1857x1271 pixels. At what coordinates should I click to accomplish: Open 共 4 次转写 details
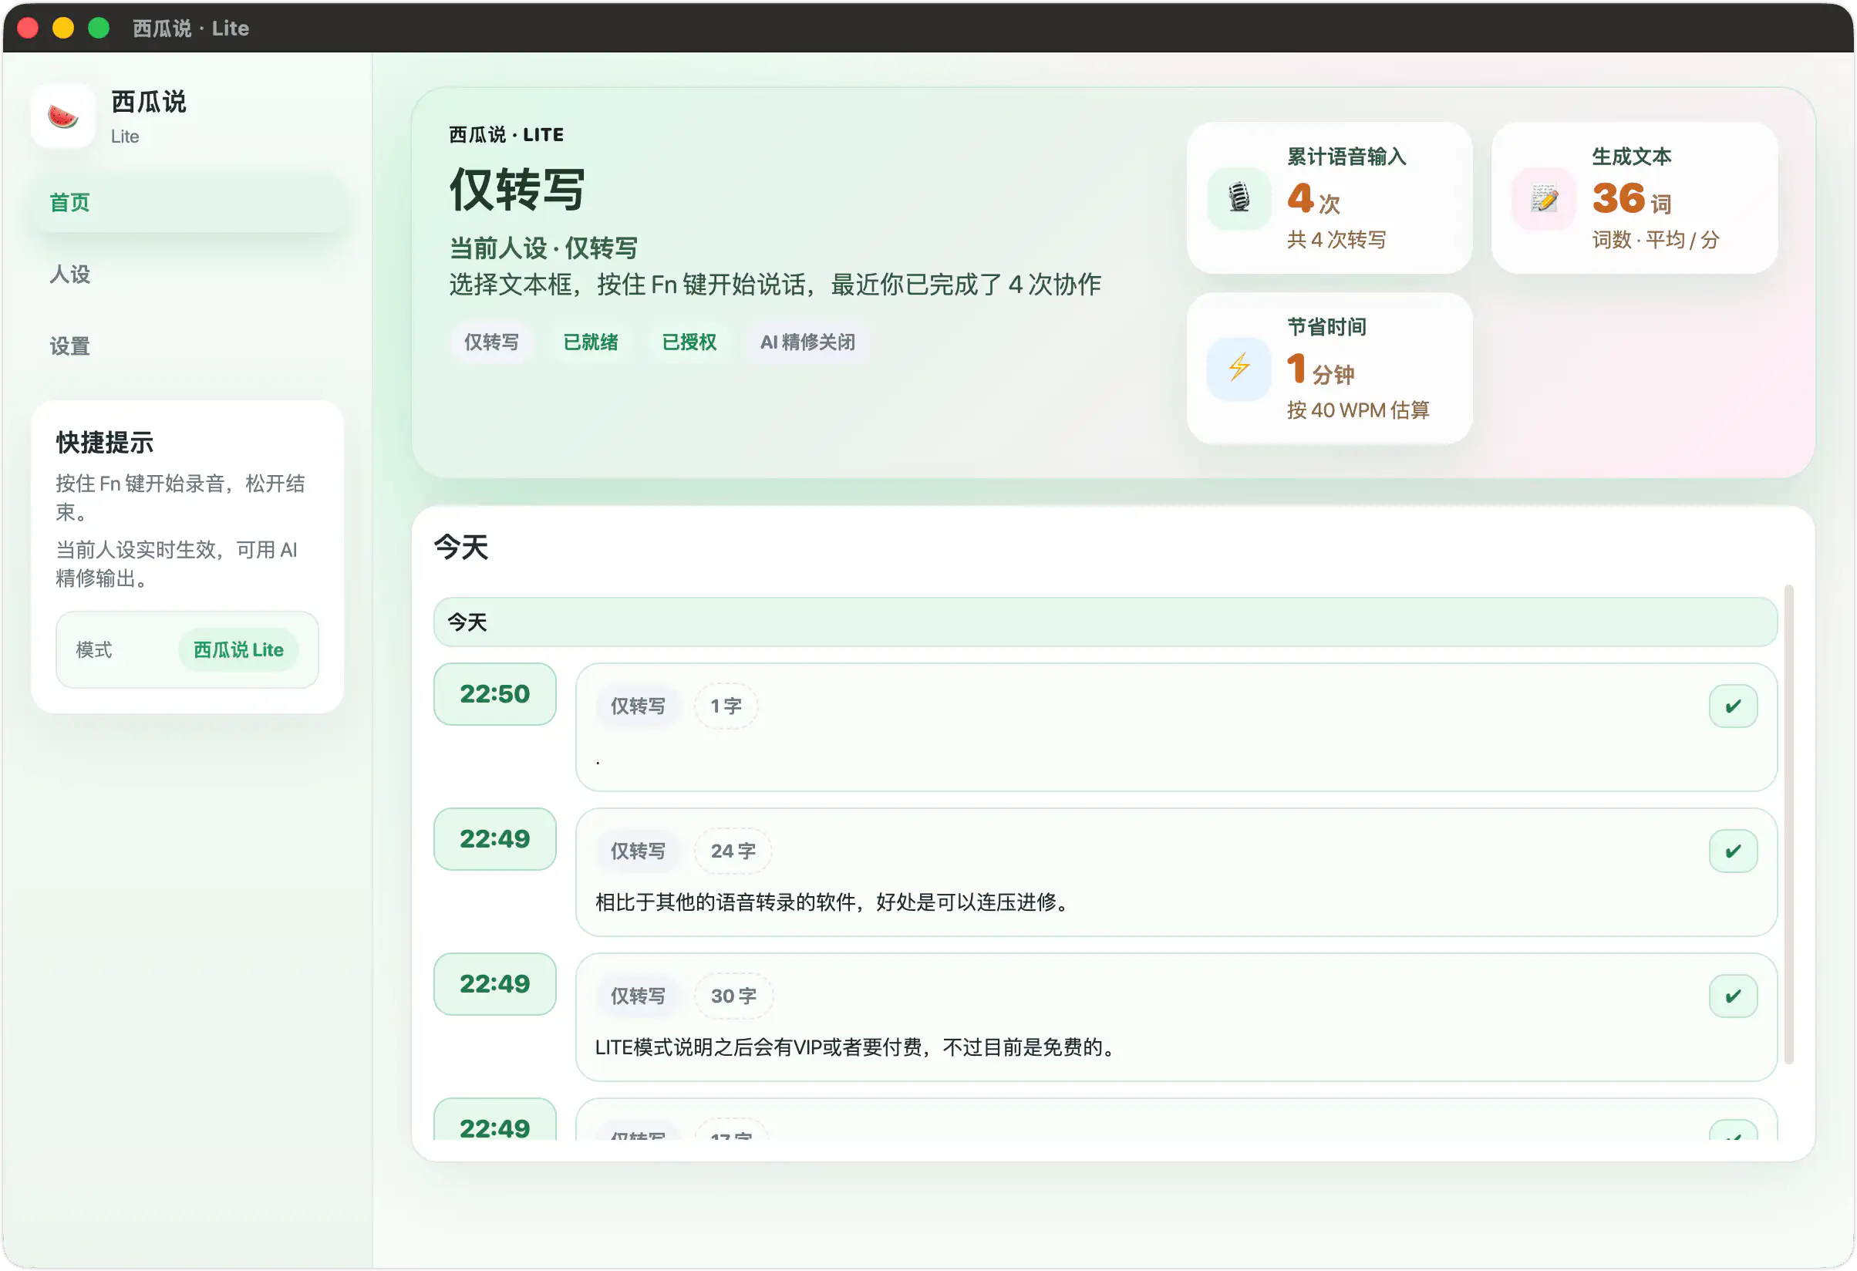click(1335, 240)
